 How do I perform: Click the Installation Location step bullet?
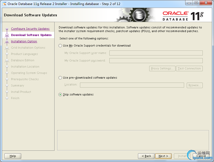coord(7,67)
